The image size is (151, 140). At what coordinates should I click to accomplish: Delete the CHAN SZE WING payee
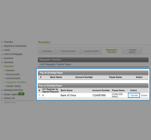[x=144, y=95]
